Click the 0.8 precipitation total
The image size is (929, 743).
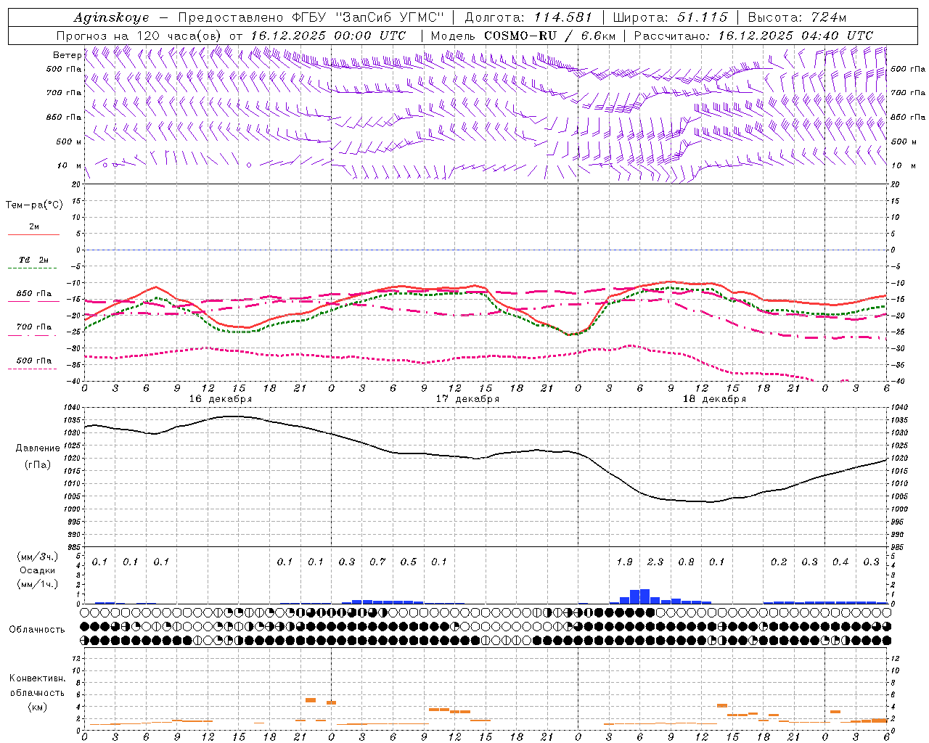[x=686, y=562]
